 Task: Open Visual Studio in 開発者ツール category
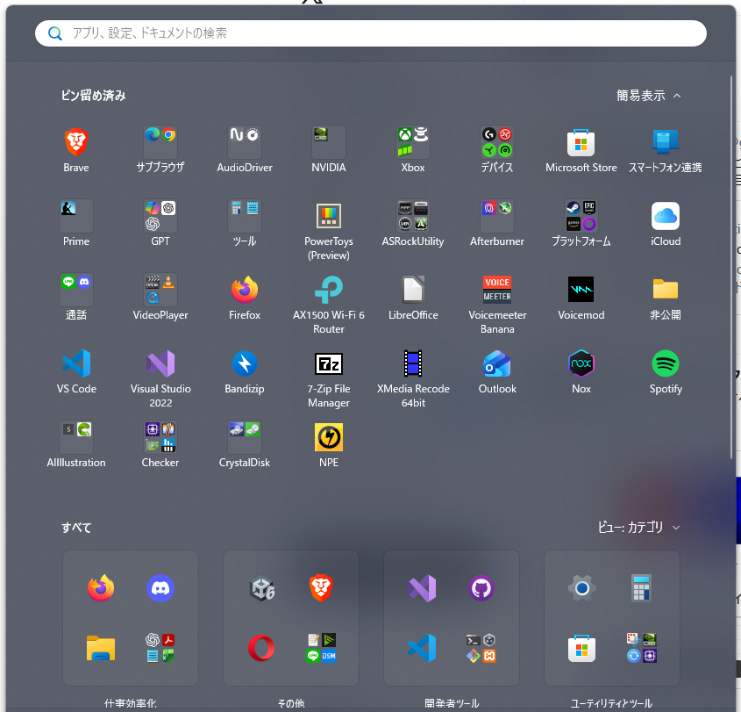tap(422, 588)
